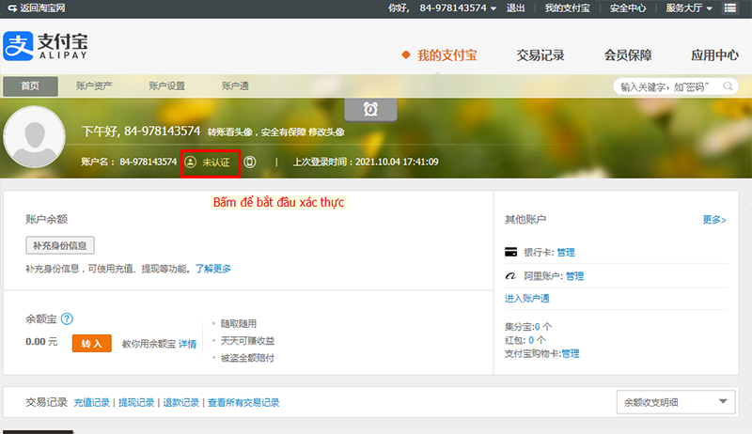Open the 交易记录 main tab
Screen dimensions: 752x434
(x=540, y=55)
